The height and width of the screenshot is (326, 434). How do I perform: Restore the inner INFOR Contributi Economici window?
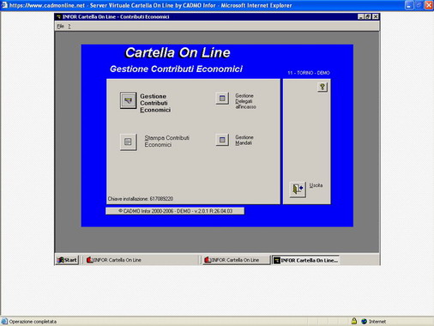(368, 17)
